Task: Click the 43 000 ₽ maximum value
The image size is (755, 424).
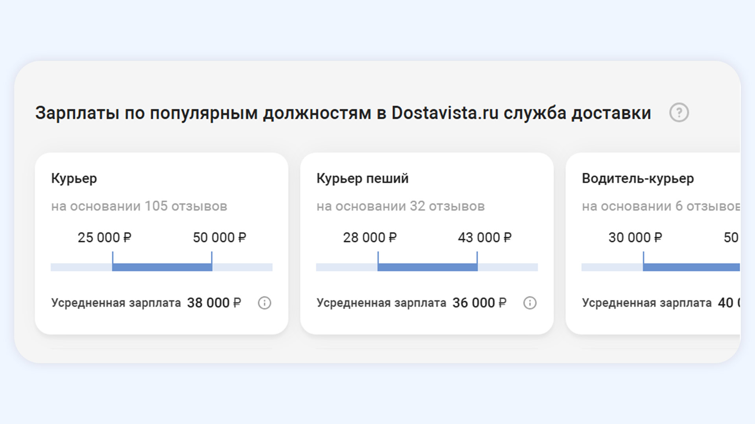Action: (x=485, y=238)
